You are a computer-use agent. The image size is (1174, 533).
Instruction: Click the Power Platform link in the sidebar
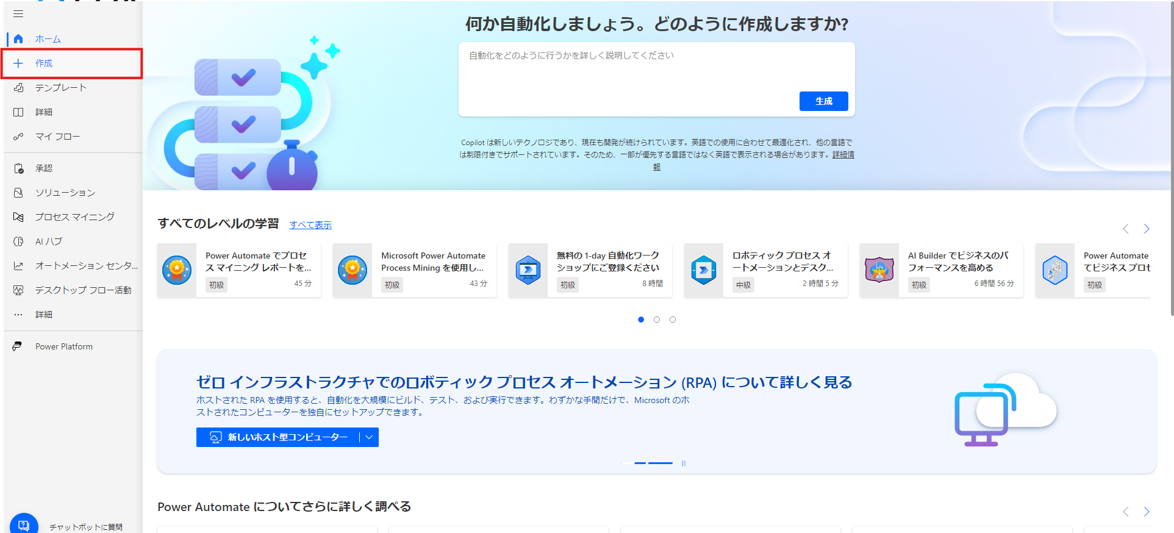point(64,346)
